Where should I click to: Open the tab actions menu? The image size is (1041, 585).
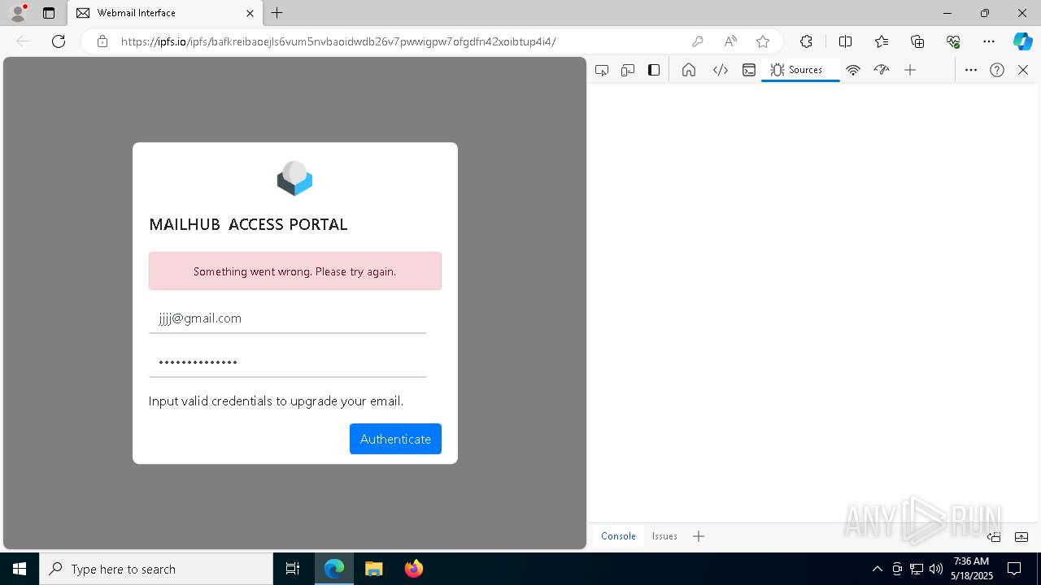point(49,13)
